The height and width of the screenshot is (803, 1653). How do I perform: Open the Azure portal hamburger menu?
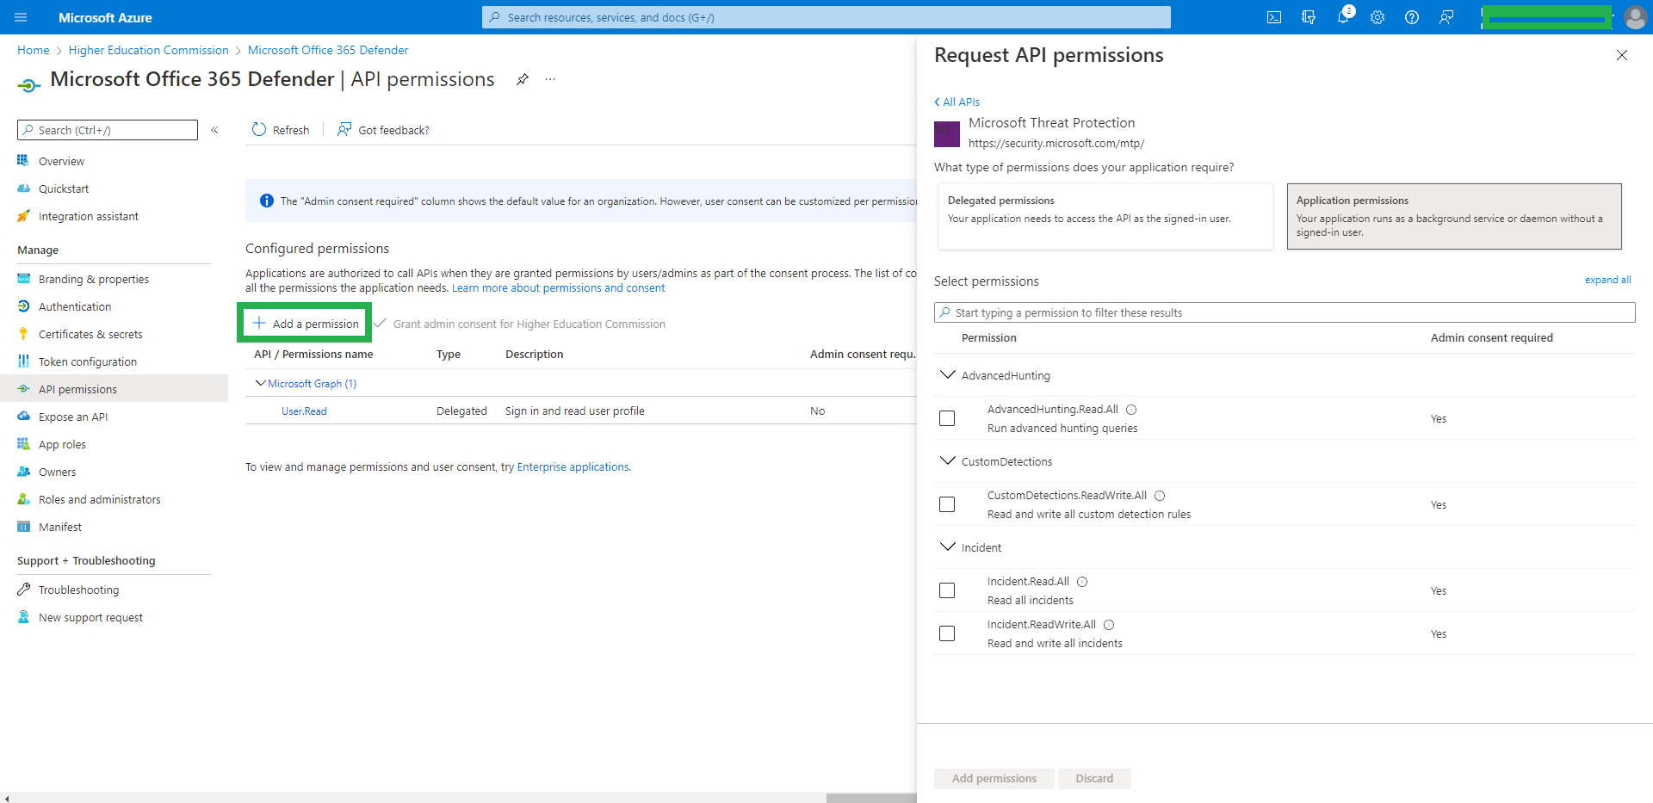22,17
